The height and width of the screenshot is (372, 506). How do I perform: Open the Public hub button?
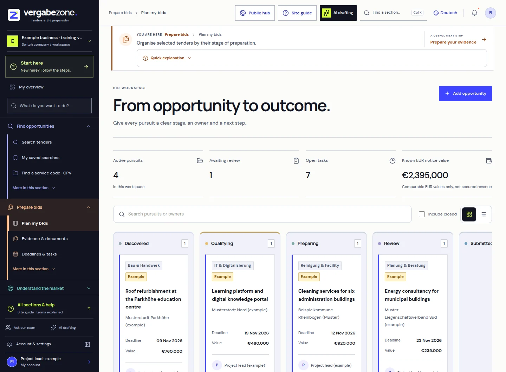[255, 13]
